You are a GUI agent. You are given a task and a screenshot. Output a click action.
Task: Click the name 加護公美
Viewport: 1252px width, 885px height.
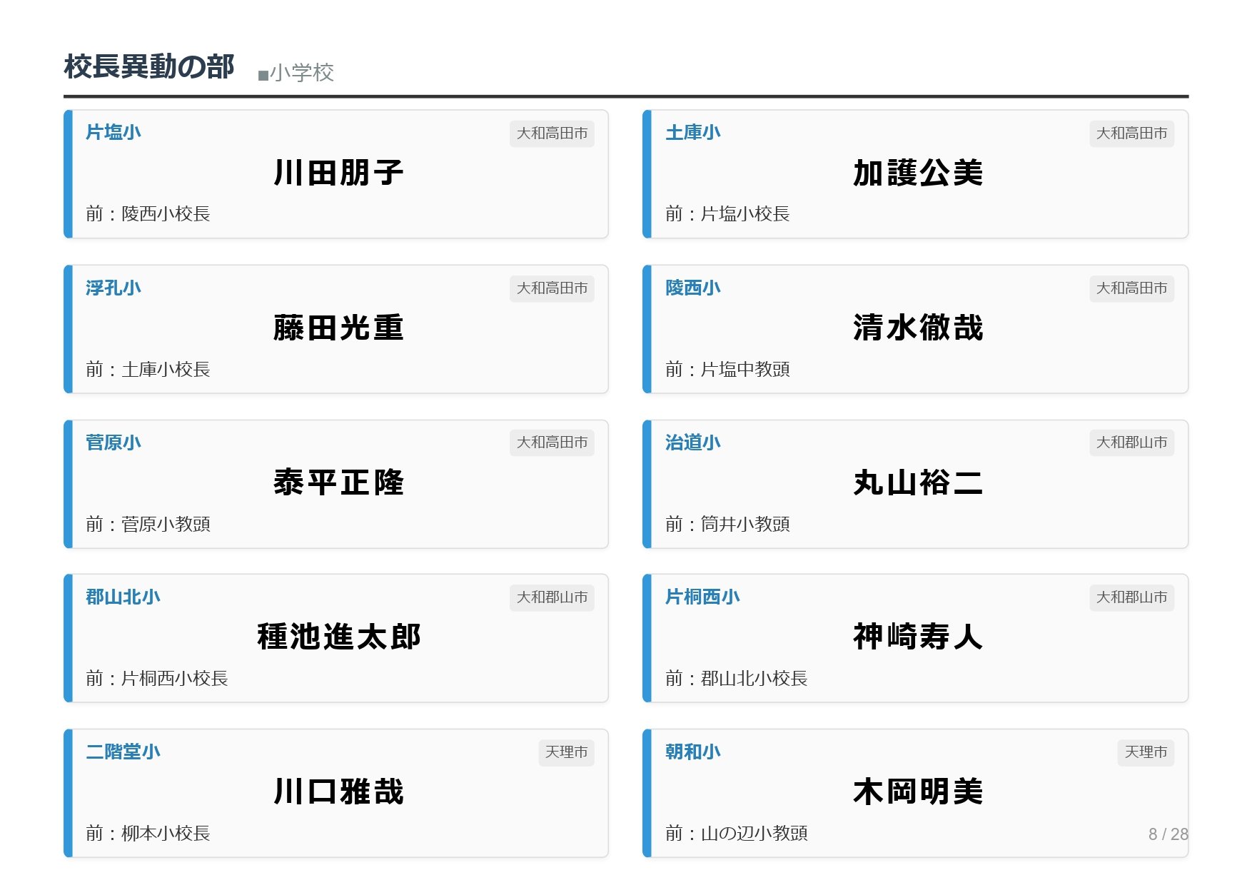(x=918, y=173)
